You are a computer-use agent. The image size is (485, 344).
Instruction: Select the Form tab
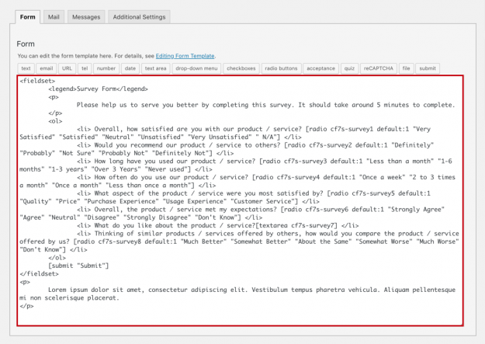pos(27,16)
